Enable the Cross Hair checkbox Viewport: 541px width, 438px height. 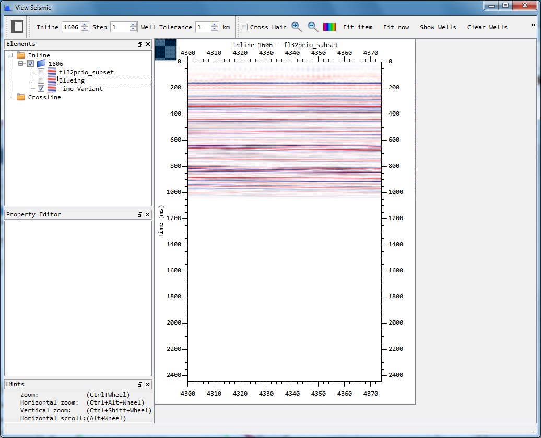[244, 26]
